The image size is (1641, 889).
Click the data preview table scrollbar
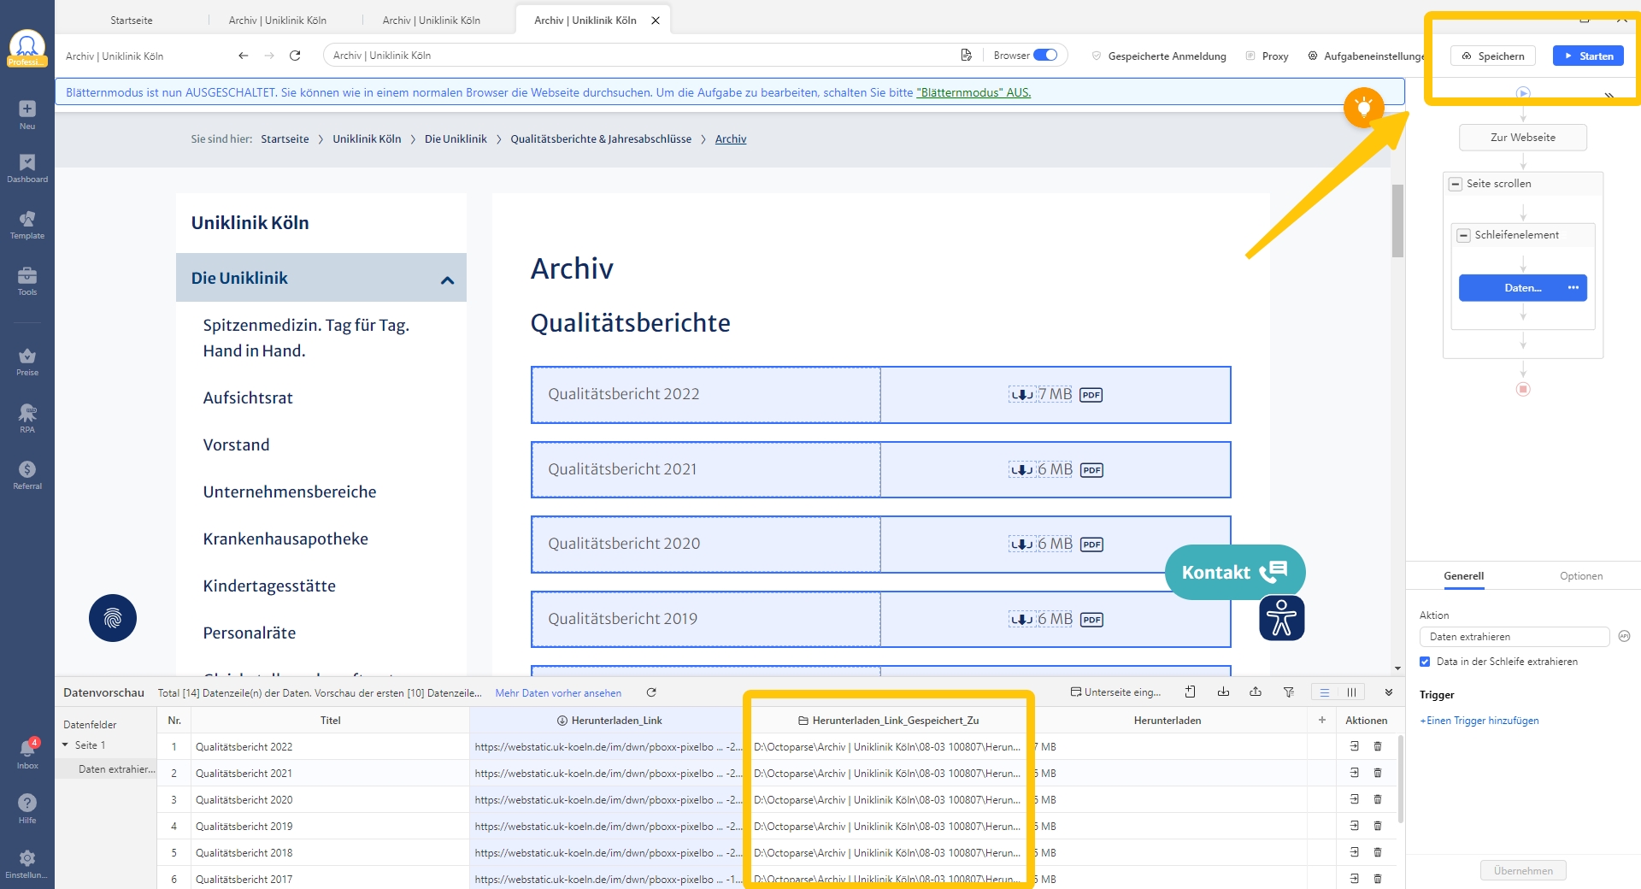coord(1399,778)
